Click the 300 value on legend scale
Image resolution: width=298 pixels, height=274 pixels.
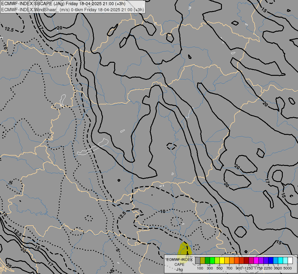[x=210, y=268]
